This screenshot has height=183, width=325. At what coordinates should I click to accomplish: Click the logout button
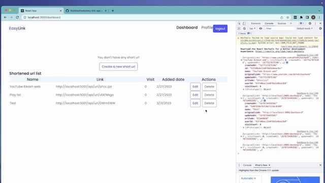click(220, 28)
